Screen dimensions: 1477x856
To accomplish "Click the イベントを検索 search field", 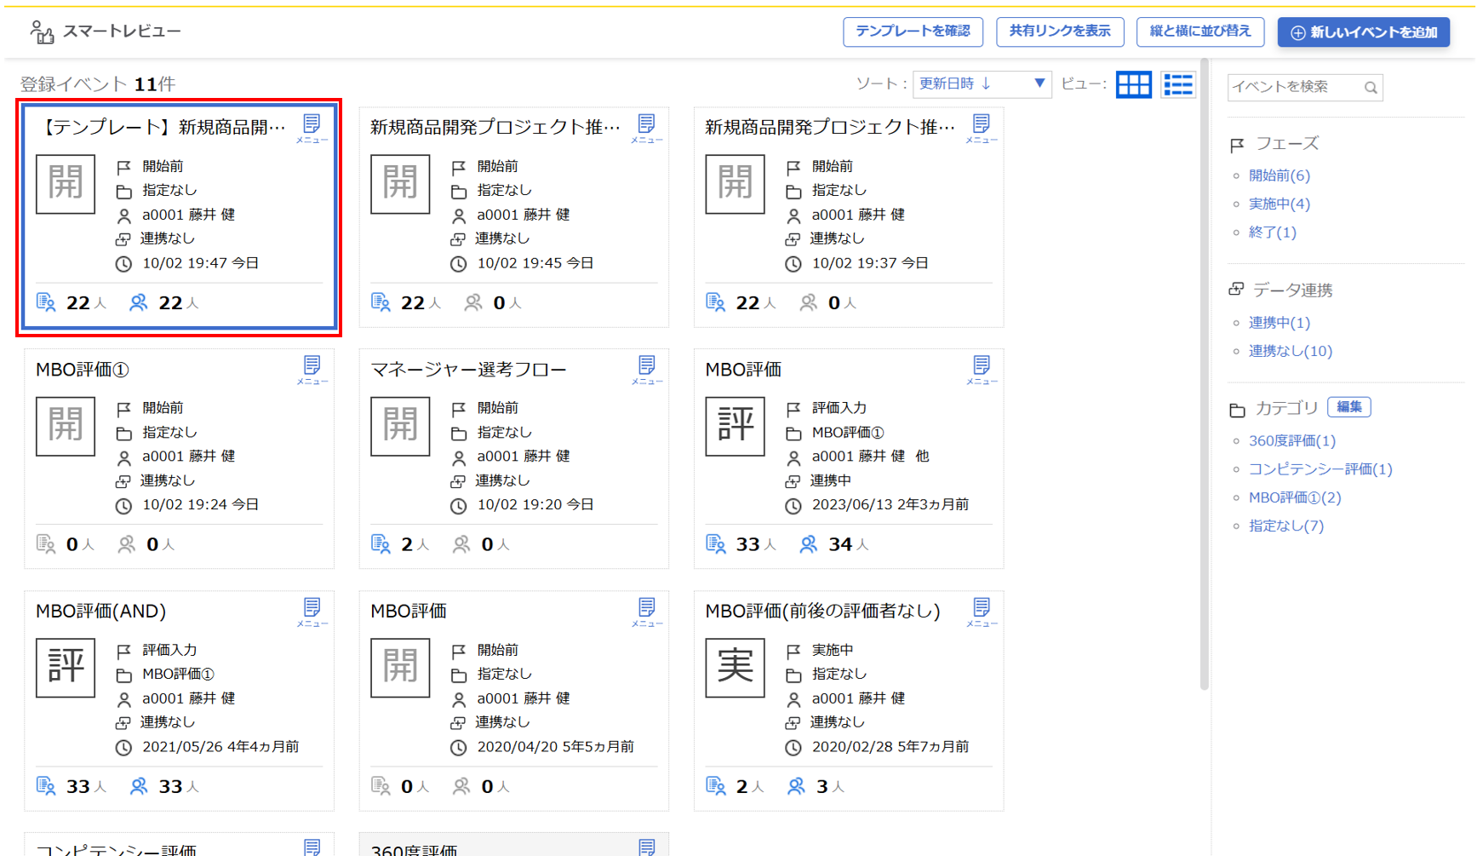I will coord(1292,87).
